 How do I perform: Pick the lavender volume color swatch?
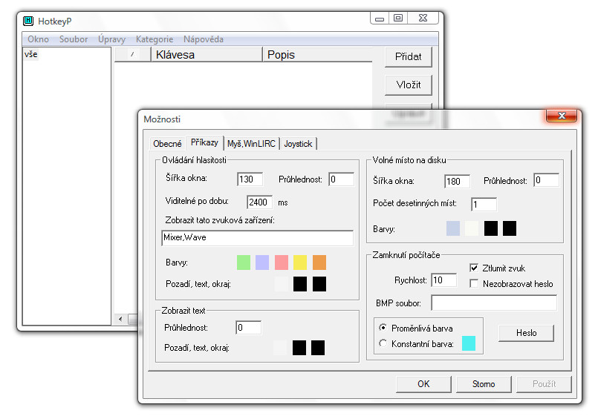coord(262,263)
